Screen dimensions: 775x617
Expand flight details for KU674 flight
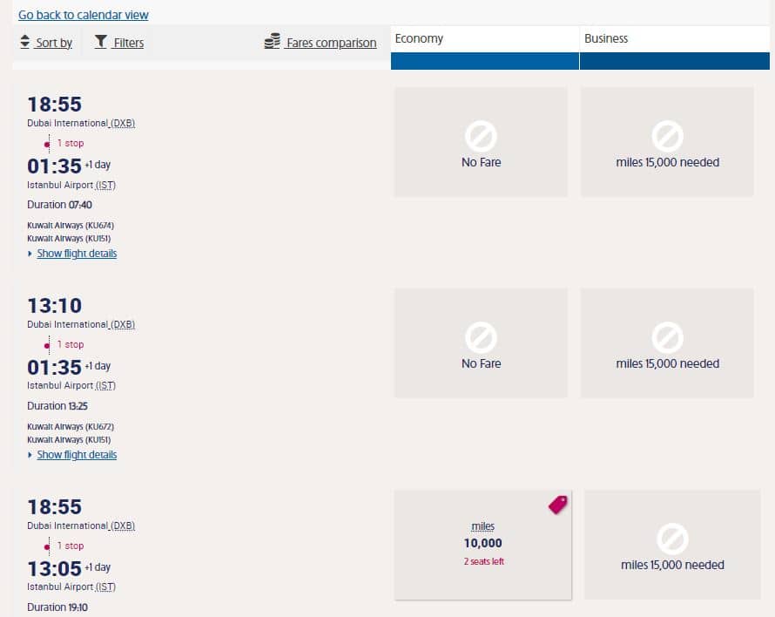[x=77, y=254]
